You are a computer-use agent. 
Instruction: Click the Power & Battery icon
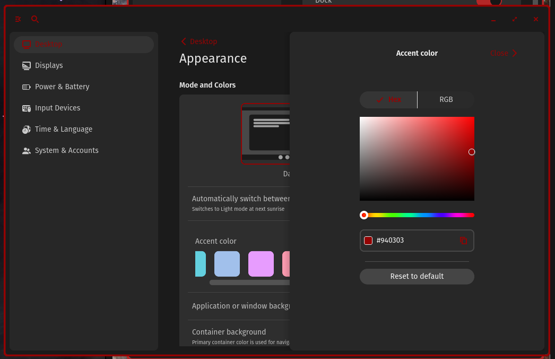coord(27,87)
